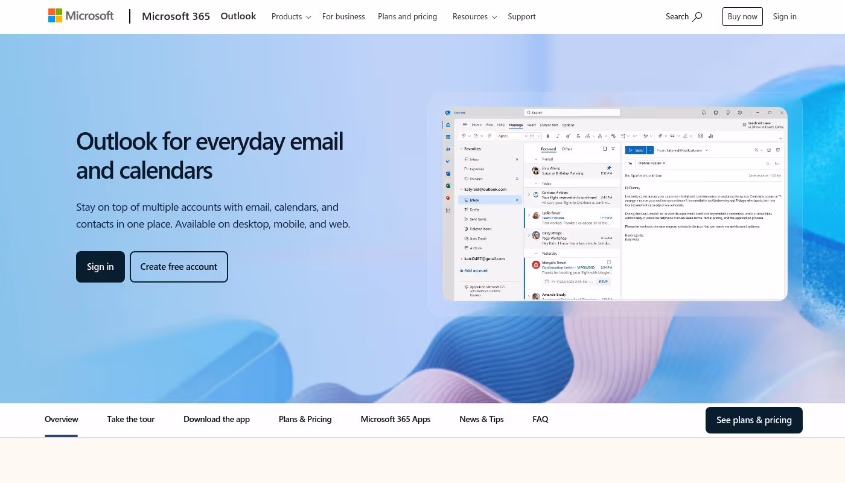
Task: Open the Download the app tab
Action: tap(217, 419)
